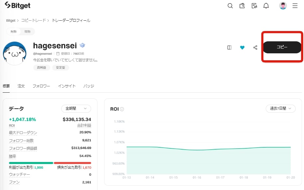Open the search magnifier icon
This screenshot has height=190, width=304.
[x=230, y=6]
